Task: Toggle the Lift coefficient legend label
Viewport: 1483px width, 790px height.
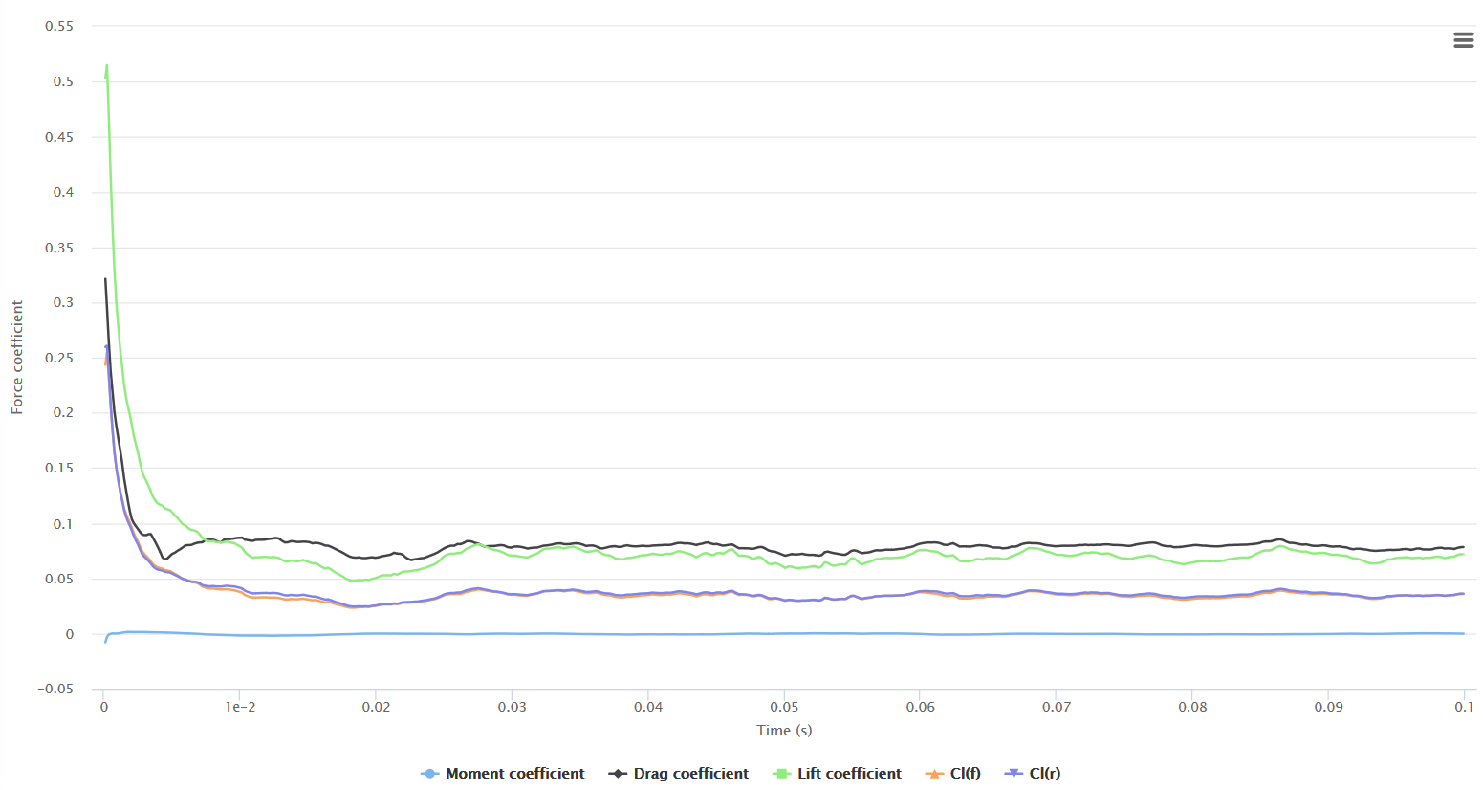Action: [x=849, y=774]
